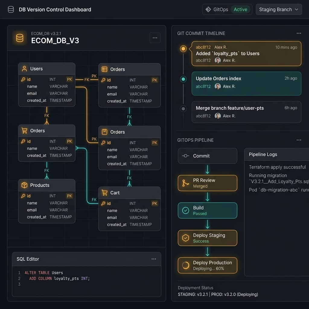
Task: Click the Terraform apply successful log line
Action: (277, 167)
